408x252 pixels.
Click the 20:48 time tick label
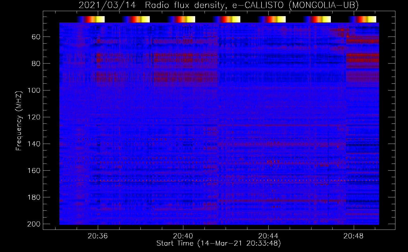pyautogui.click(x=354, y=236)
